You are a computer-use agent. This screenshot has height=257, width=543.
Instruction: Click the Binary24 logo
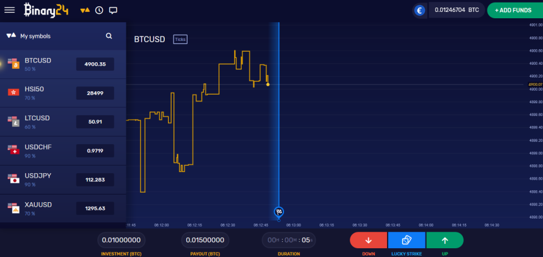[46, 10]
